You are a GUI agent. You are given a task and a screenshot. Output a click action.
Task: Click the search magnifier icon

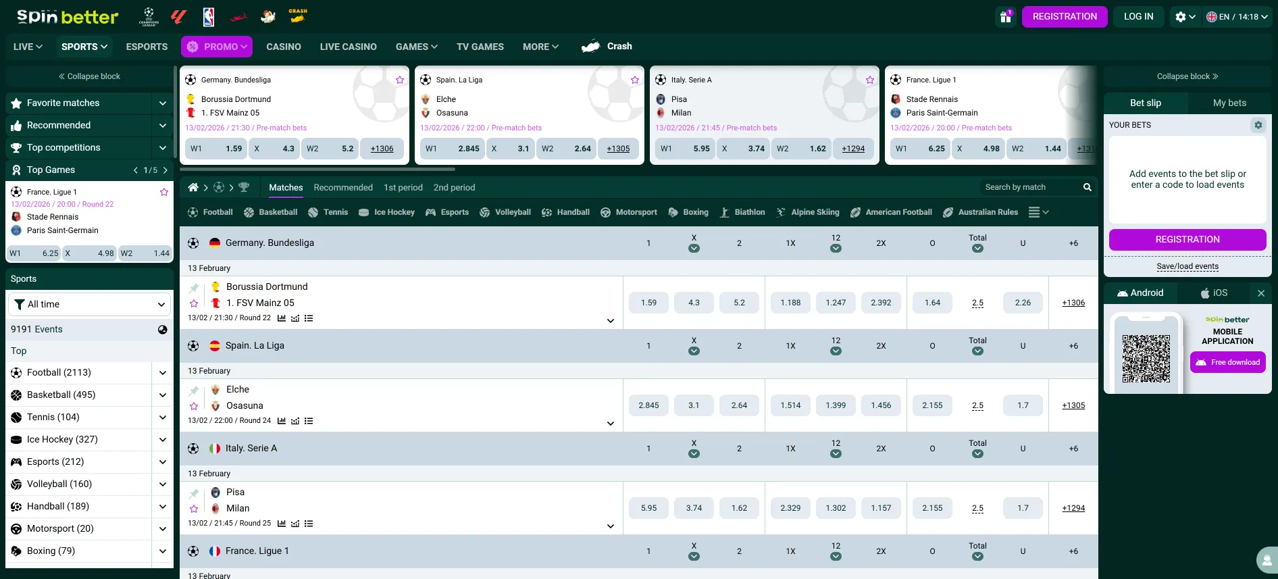[x=1087, y=187]
